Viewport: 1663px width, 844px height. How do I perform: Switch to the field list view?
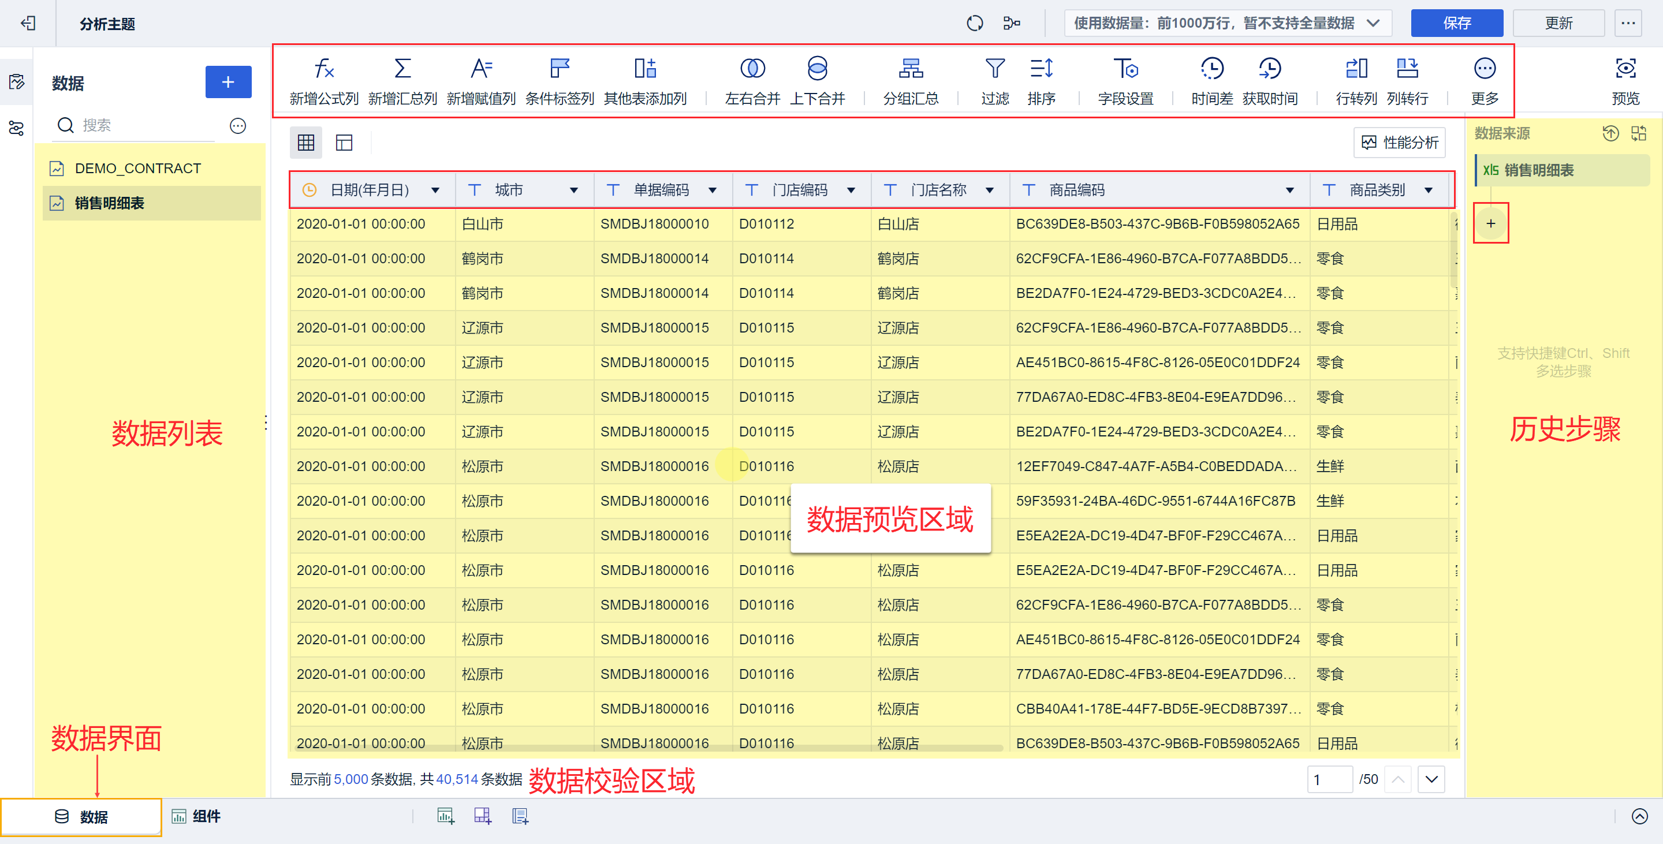pyautogui.click(x=344, y=143)
